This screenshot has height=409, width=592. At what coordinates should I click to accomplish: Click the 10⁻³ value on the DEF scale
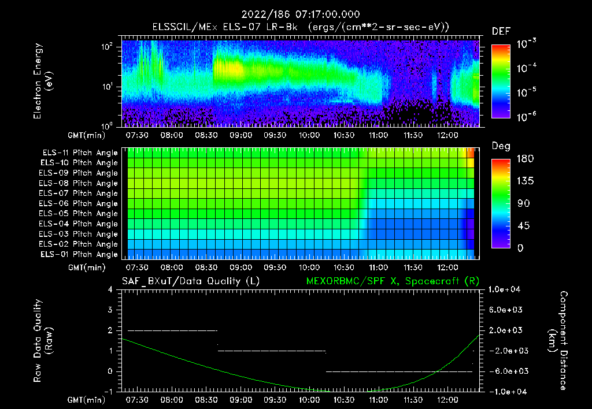point(527,44)
